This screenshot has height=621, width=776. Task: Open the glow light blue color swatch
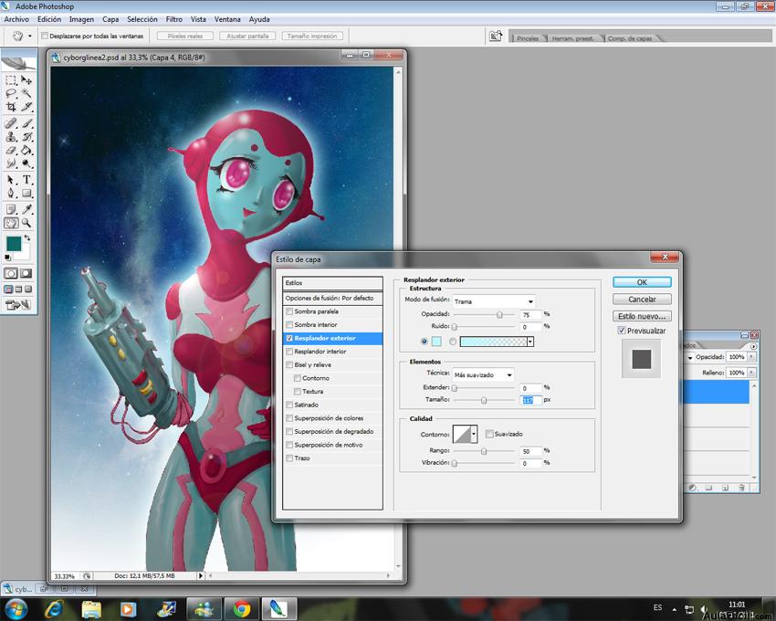click(436, 342)
